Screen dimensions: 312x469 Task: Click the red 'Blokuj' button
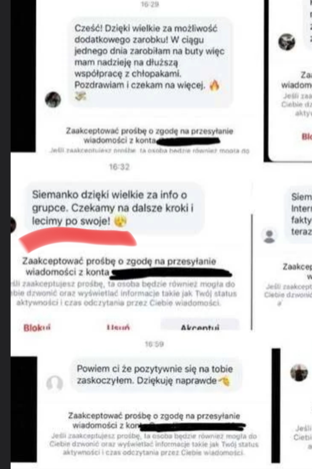click(37, 327)
